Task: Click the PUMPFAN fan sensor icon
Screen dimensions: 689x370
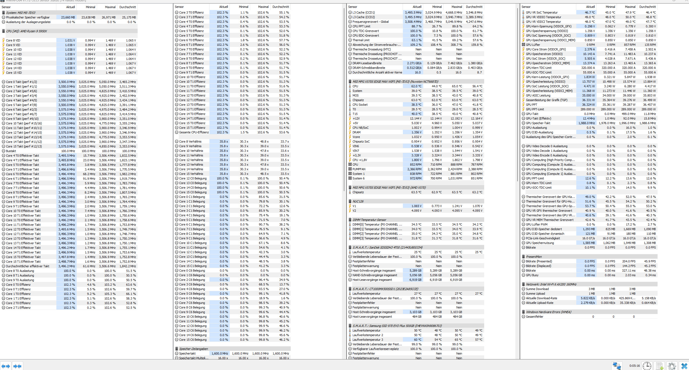Action: pos(350,169)
